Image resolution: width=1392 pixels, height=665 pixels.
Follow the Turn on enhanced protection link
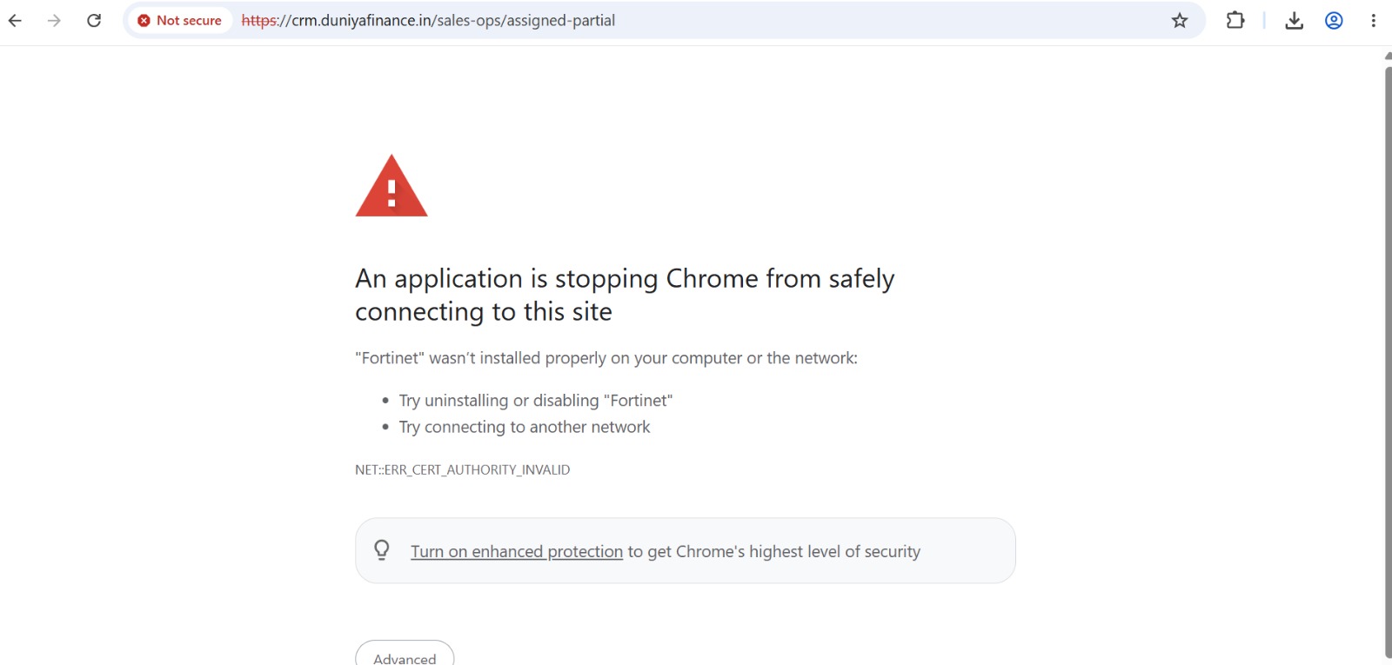(x=517, y=551)
